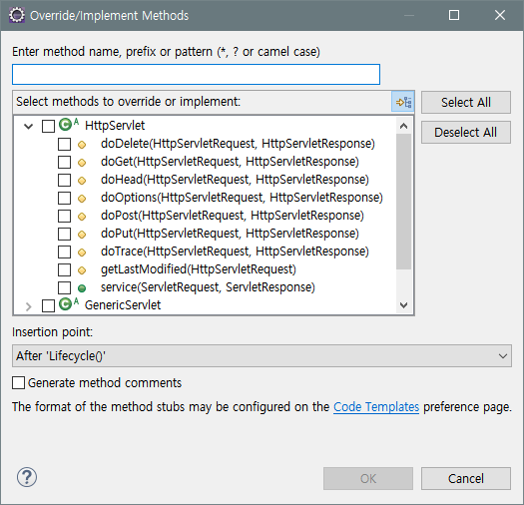
Task: Check the service method checkbox
Action: tap(64, 287)
